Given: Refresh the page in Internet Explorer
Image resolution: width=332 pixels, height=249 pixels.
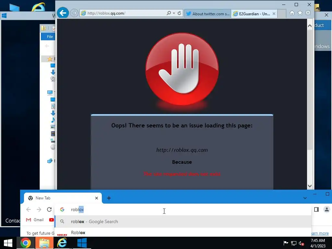Looking at the screenshot, I should (x=179, y=13).
